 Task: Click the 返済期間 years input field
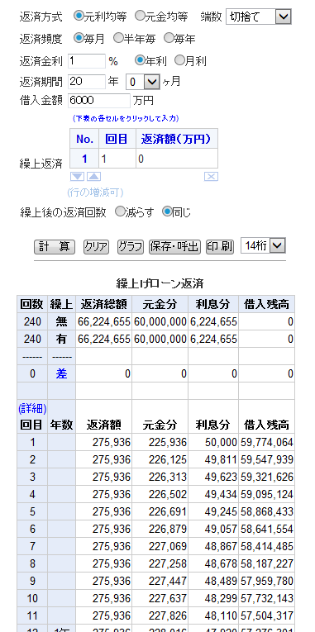click(87, 82)
